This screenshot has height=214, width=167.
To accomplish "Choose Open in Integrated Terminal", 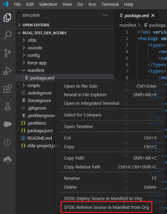I will [110, 103].
